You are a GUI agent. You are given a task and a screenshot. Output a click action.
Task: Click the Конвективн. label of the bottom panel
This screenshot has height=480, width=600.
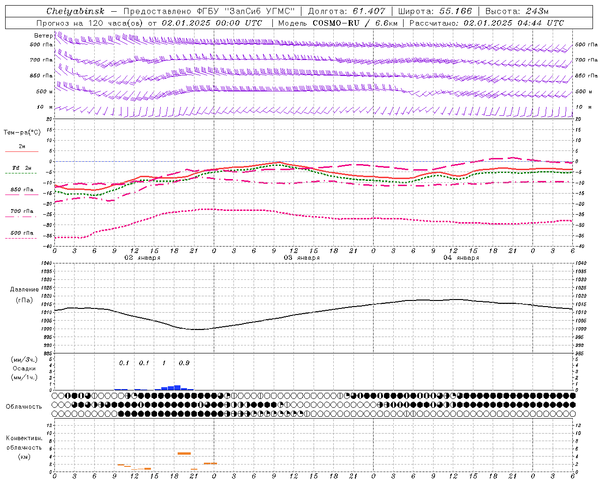(24, 438)
